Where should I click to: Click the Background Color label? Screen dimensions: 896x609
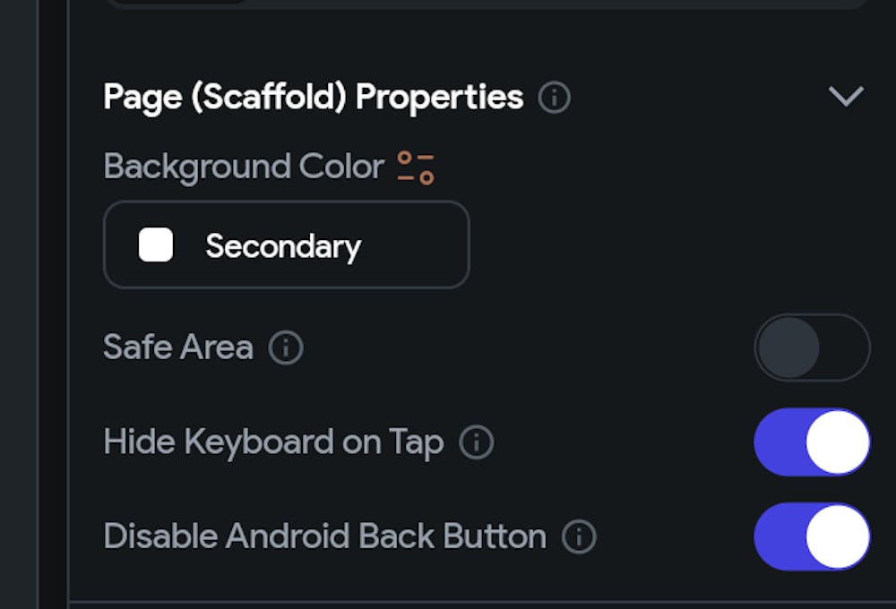tap(243, 167)
